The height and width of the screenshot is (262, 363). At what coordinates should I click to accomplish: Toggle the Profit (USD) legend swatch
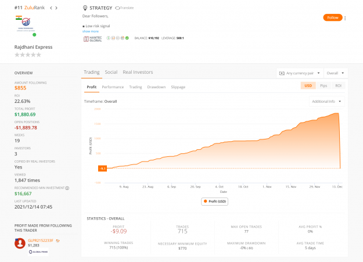tap(205, 202)
